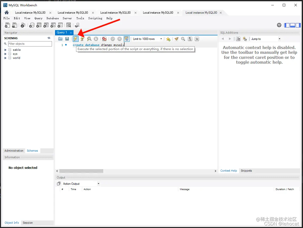Open the Edit menu
The image size is (303, 228).
click(17, 18)
